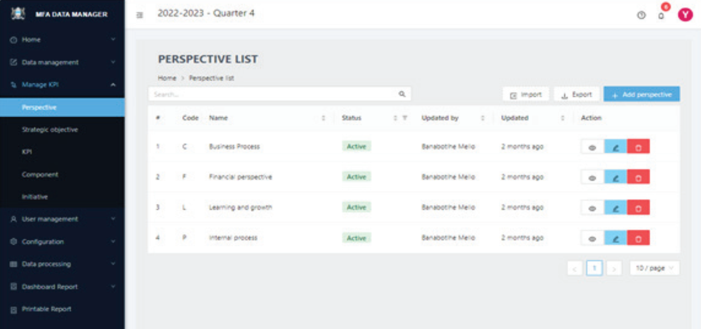Select the Perspective sidebar item
Viewport: 701px width, 329px height.
click(x=62, y=107)
